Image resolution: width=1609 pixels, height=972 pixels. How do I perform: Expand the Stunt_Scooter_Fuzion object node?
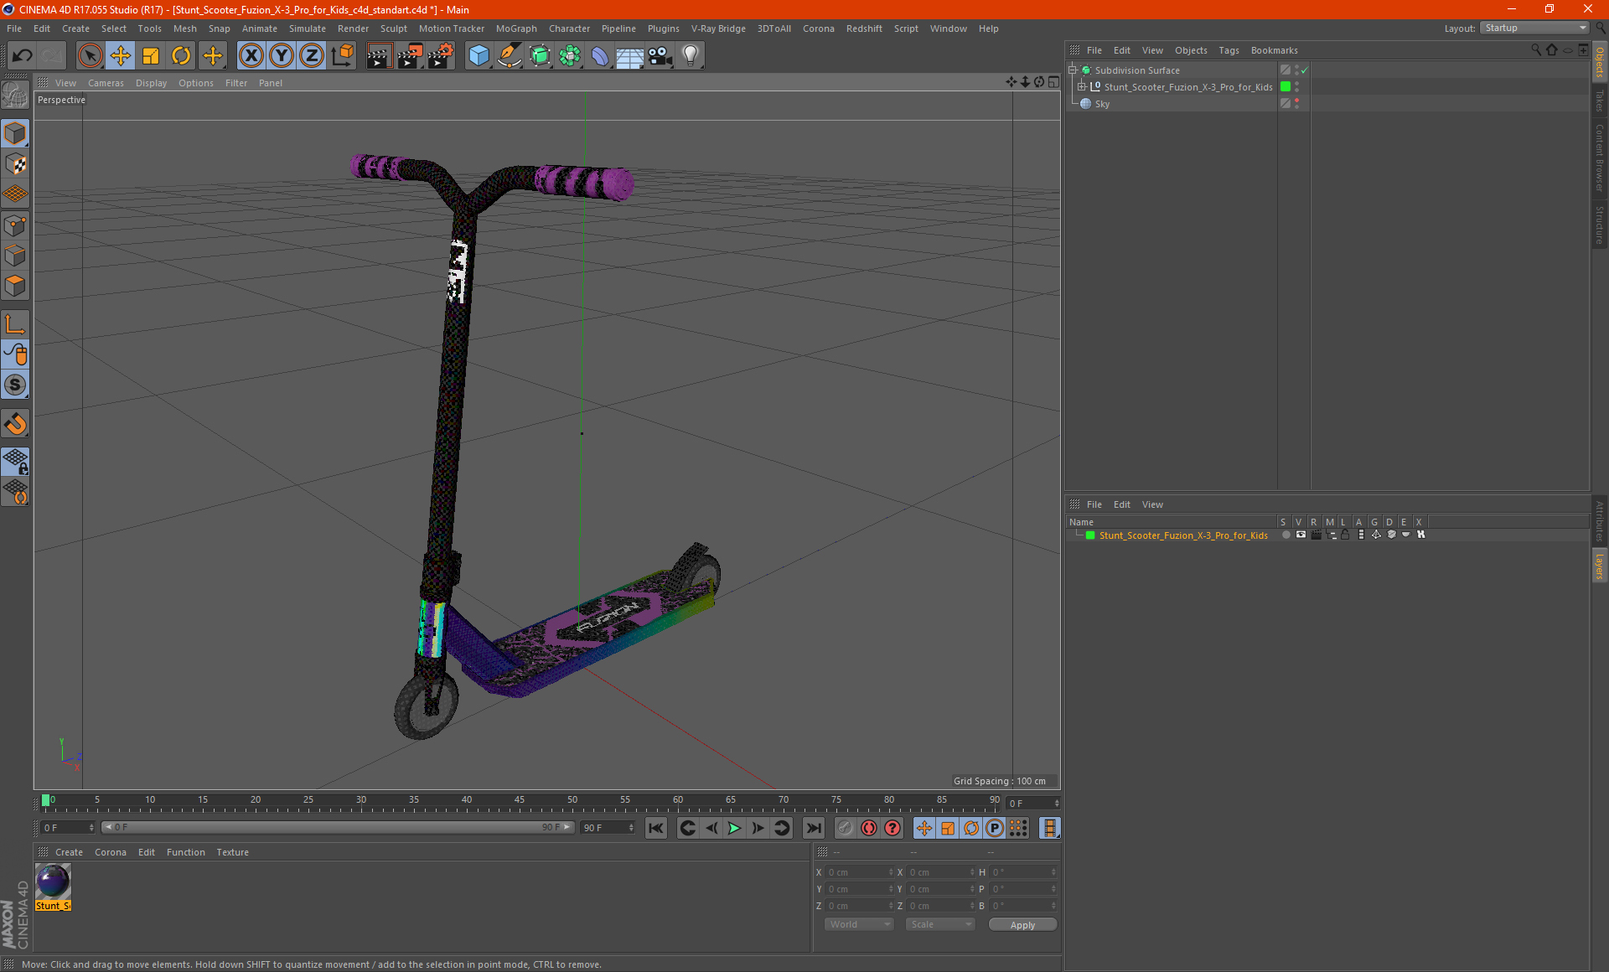tap(1081, 86)
